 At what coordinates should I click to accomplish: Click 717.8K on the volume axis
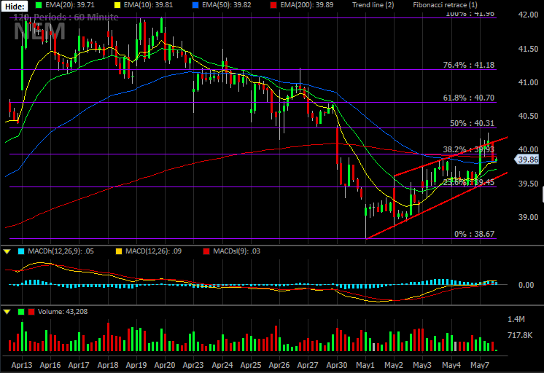click(x=520, y=335)
